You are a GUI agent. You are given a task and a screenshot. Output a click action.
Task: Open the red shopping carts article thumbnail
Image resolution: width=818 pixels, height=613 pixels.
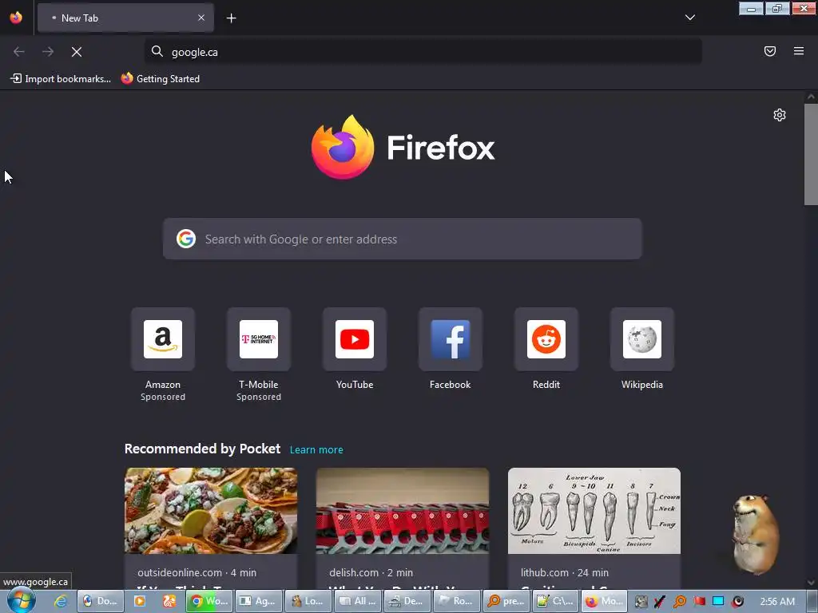(403, 511)
